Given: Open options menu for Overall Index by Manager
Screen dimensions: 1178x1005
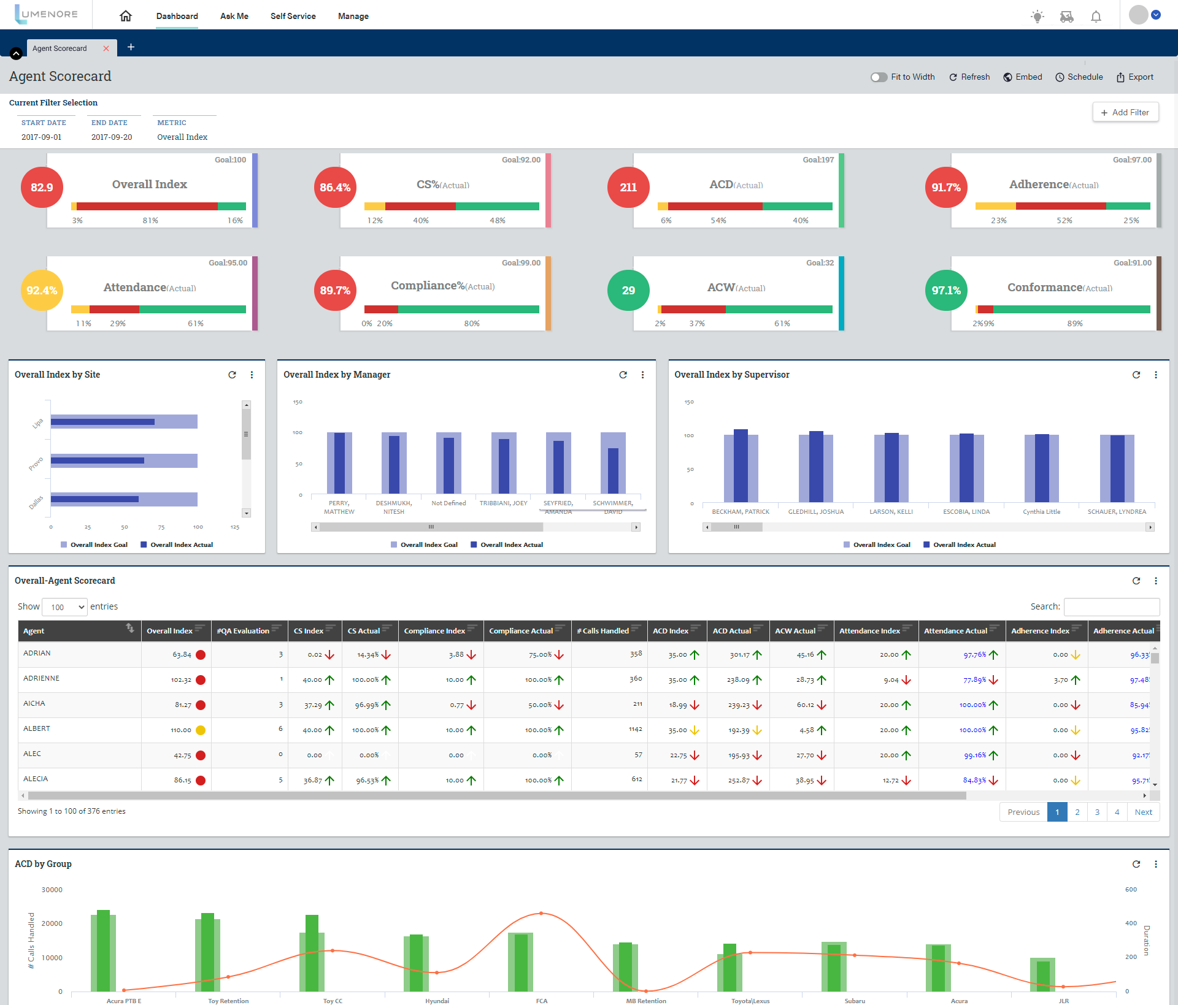Looking at the screenshot, I should [x=642, y=375].
